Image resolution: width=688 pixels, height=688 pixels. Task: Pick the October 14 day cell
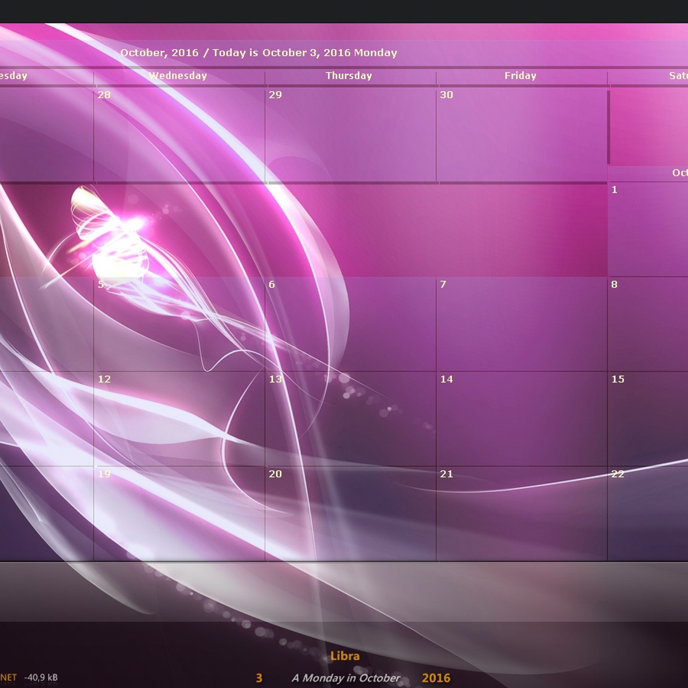click(521, 419)
